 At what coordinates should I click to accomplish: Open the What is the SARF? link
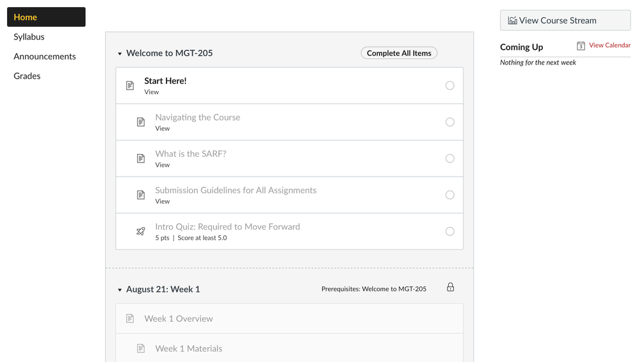tap(191, 153)
